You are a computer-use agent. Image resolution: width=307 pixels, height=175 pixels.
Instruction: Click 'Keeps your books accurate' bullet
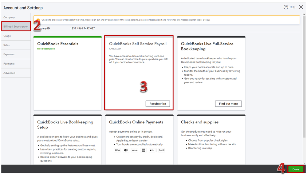point(209,67)
